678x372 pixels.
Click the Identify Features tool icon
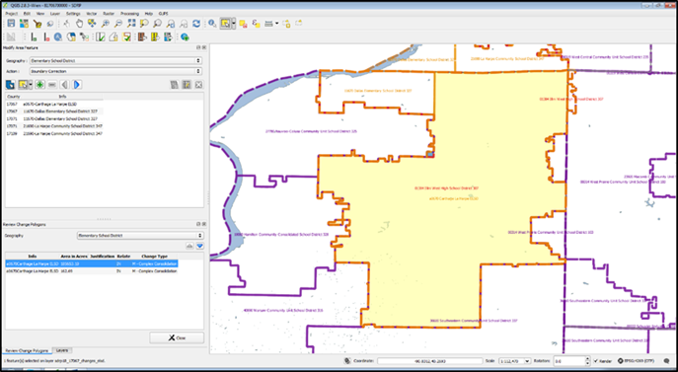pos(212,24)
